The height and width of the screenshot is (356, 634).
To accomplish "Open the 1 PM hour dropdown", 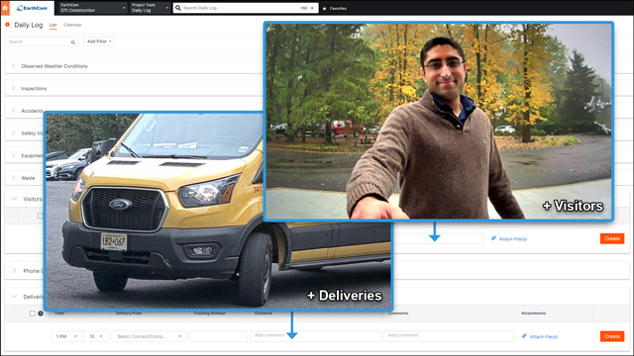I will click(66, 336).
